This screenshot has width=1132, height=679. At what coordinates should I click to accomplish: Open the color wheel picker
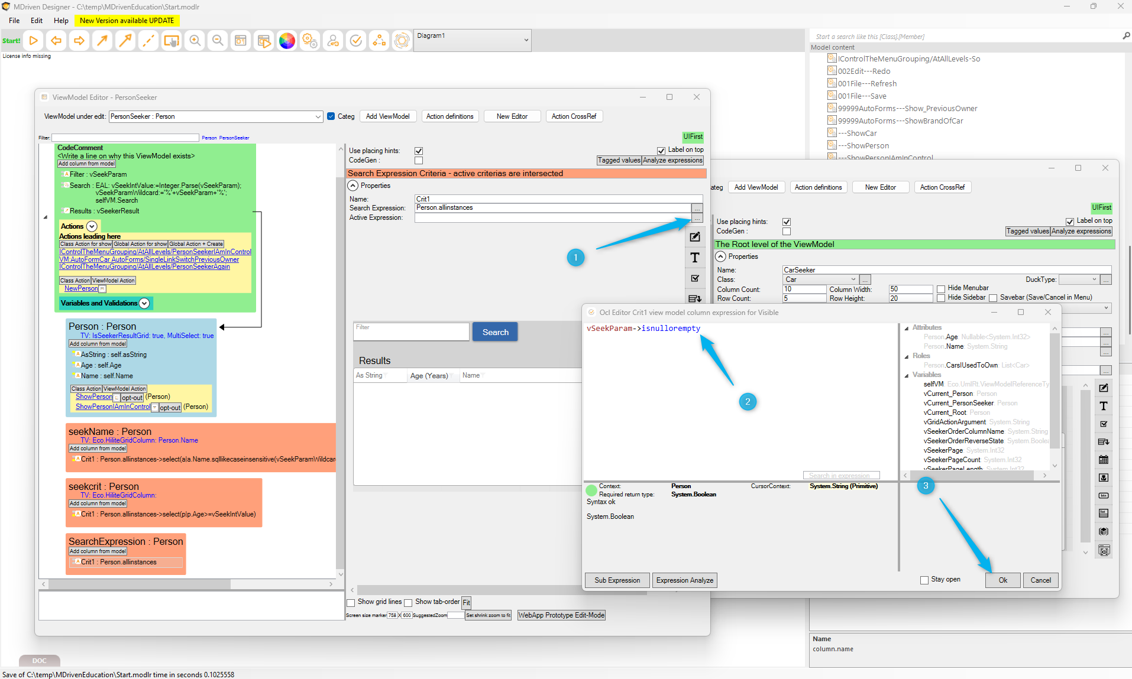pyautogui.click(x=287, y=41)
